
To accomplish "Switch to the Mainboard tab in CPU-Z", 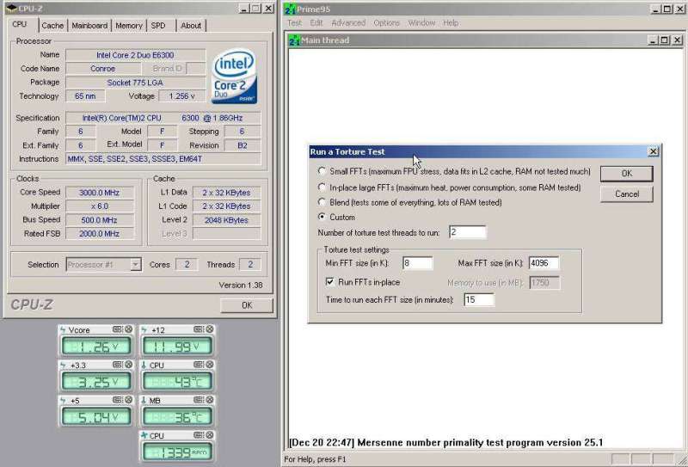I will (89, 26).
